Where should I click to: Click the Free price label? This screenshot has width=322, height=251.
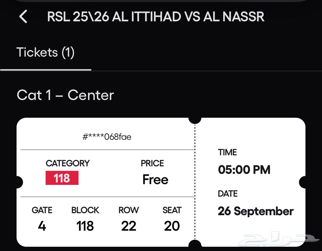click(155, 179)
